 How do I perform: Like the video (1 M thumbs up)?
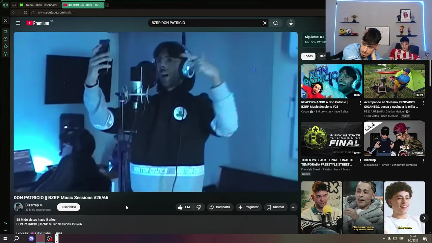pyautogui.click(x=184, y=207)
